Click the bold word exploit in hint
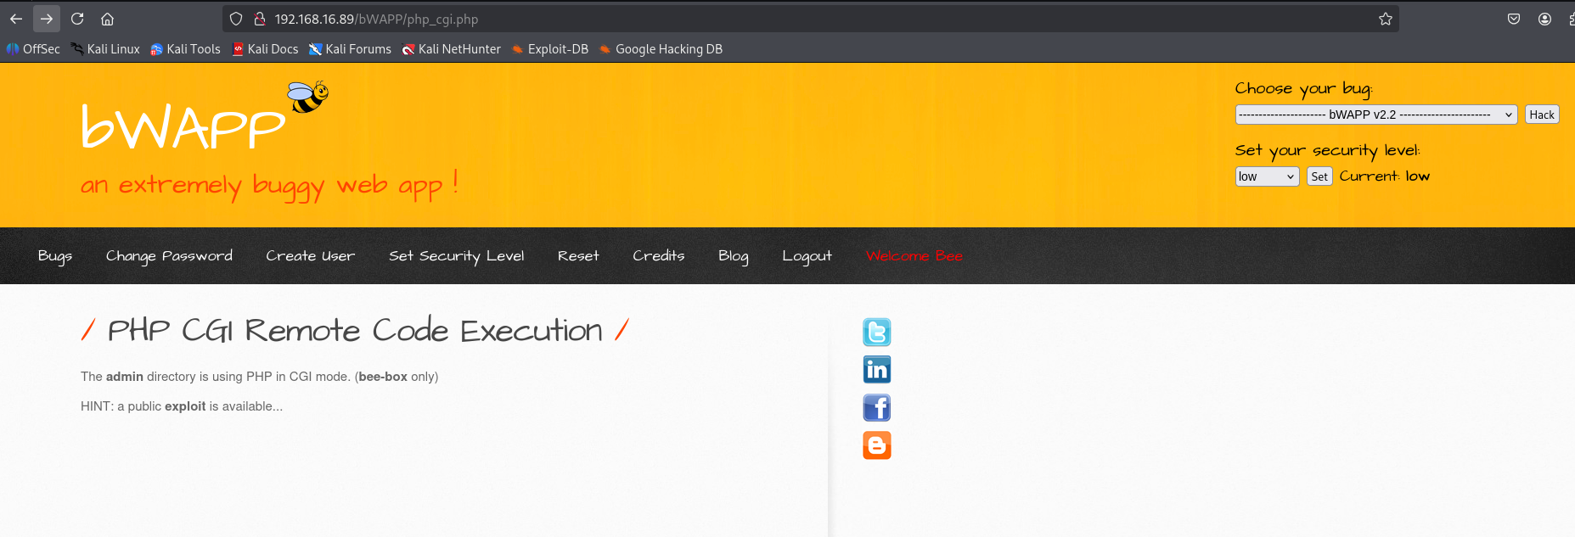This screenshot has height=537, width=1575. click(185, 406)
